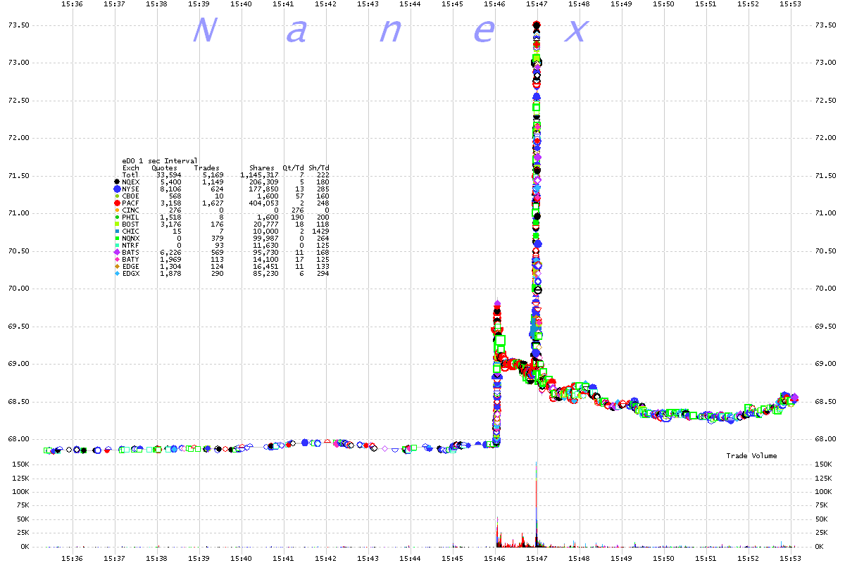845x563 pixels.
Task: Click the Sh/Td column header
Action: (x=320, y=167)
